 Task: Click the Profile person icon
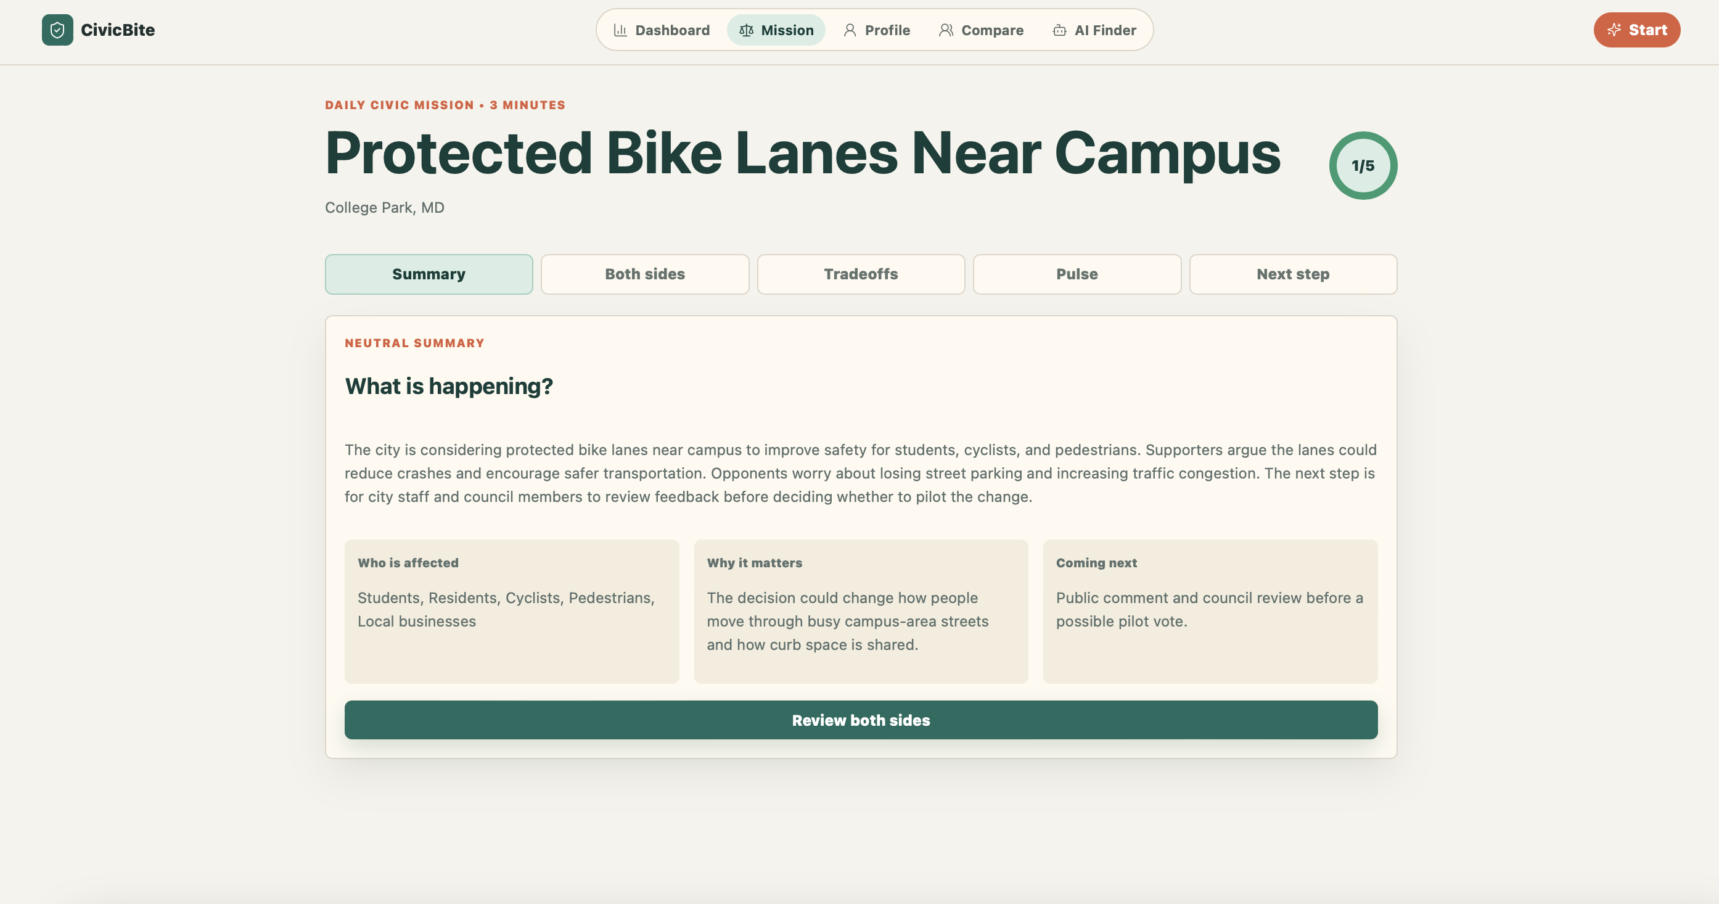click(850, 30)
